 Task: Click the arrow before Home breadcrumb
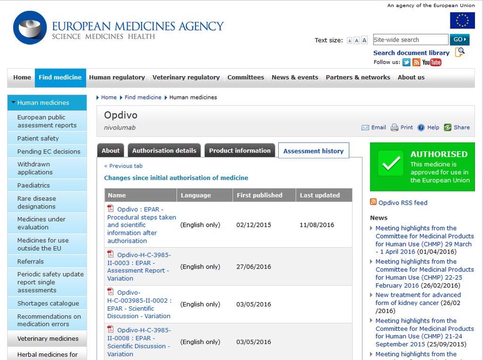click(x=98, y=97)
